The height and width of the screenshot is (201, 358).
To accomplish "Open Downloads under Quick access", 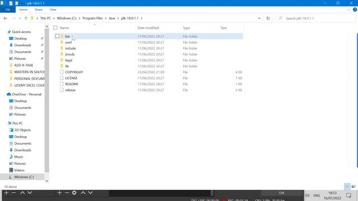I will [22, 45].
